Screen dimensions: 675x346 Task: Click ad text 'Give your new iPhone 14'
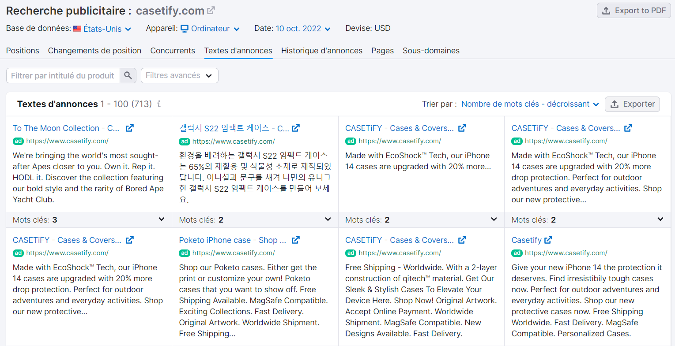(587, 301)
